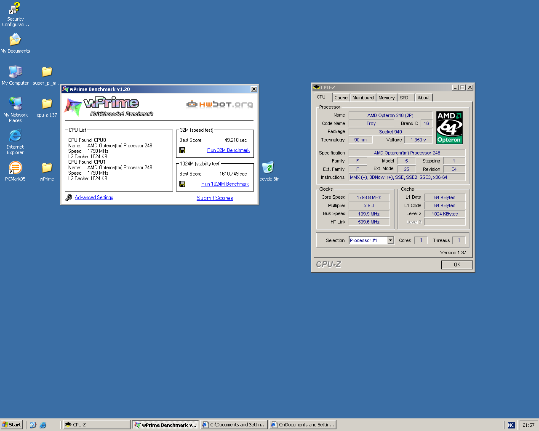Viewport: 539px width, 431px height.
Task: Click 32M best score 49,218 sec
Action: click(235, 140)
